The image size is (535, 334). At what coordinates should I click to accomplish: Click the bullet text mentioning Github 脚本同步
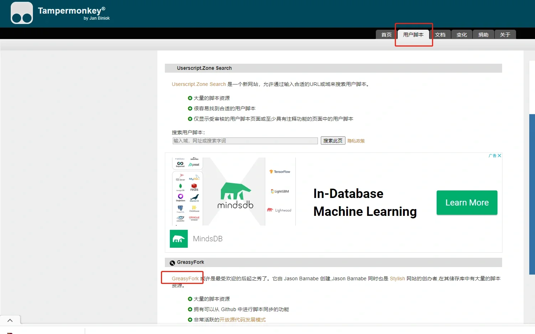point(241,309)
